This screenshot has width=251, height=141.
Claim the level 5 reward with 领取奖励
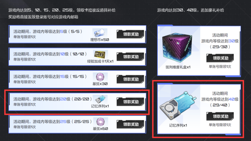(130, 34)
